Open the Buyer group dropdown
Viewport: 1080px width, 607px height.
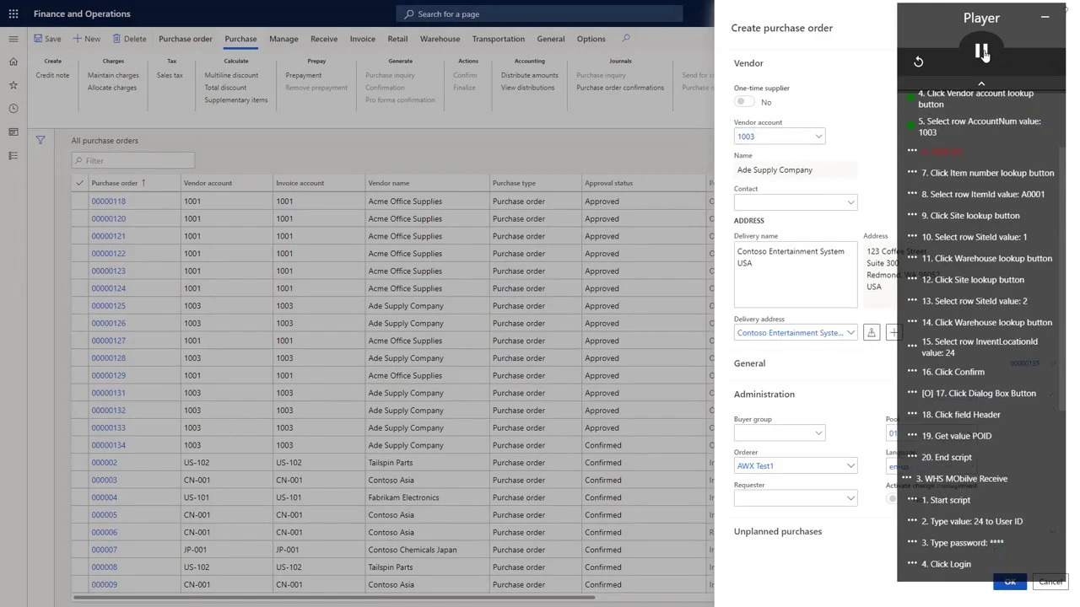click(x=818, y=433)
